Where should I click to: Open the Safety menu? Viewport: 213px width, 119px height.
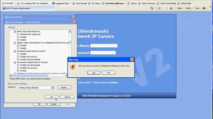point(189,8)
